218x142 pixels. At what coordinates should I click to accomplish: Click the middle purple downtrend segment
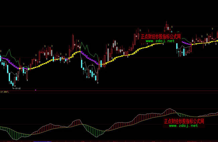point(88,56)
